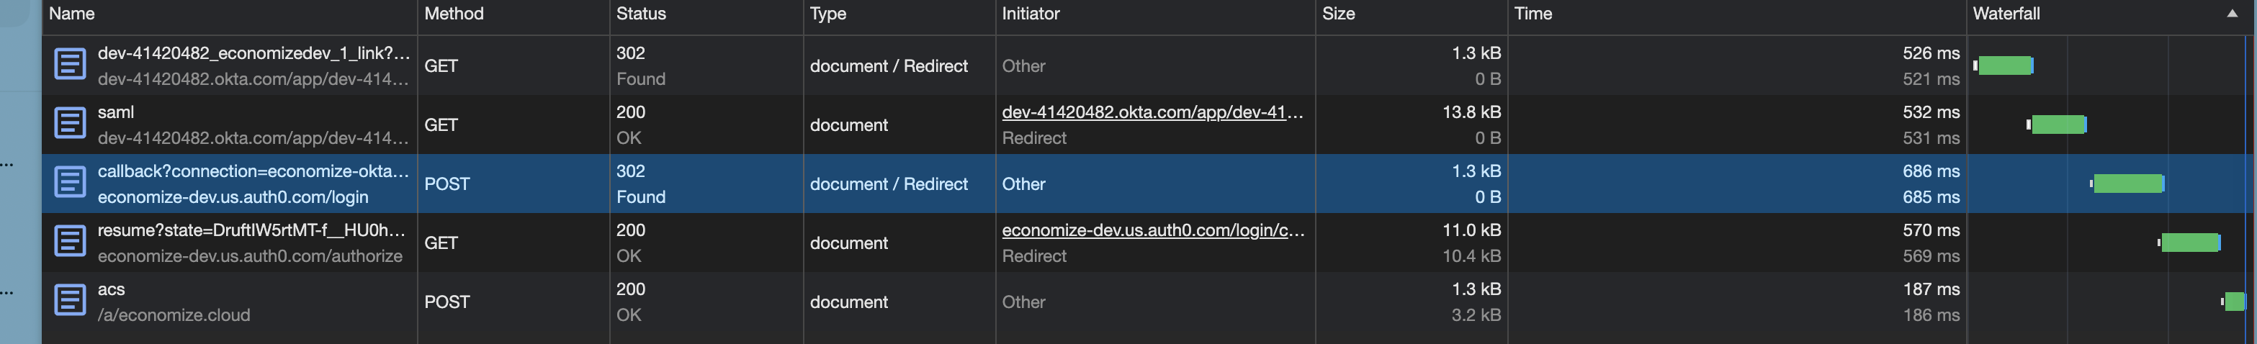
Task: Click waterfall bar of the resume?state request
Action: 2189,243
